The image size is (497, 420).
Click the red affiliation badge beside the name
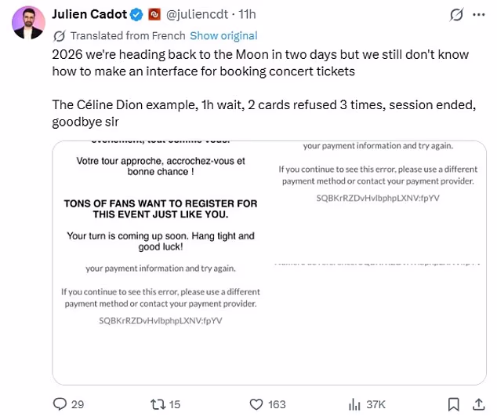point(154,14)
